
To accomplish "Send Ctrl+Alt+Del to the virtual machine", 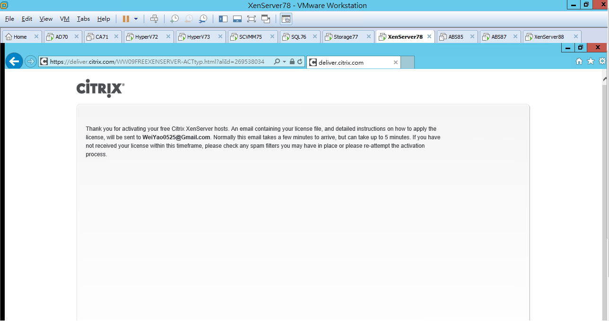I will 154,19.
